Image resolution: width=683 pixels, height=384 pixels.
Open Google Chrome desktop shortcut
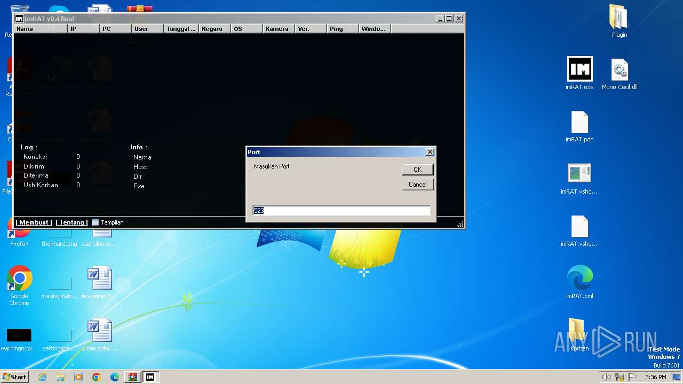[x=19, y=286]
